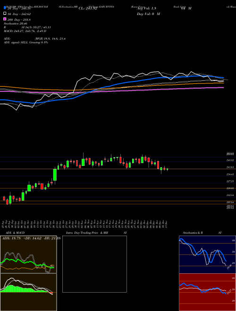The width and height of the screenshot is (236, 311).
Task: Open the MACD histogram chart panel
Action: click(x=28, y=292)
